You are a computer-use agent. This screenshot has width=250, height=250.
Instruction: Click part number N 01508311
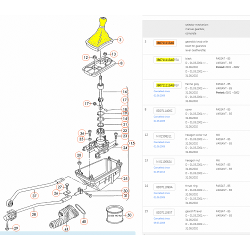point(164,136)
